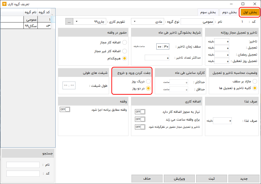Click the ویرایش button
Image resolution: width=261 pixels, height=184 pixels.
(x=179, y=179)
